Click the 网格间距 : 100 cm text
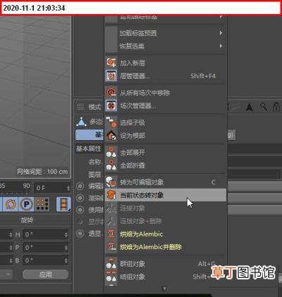Screen dimensions: 282x297 [x=42, y=172]
